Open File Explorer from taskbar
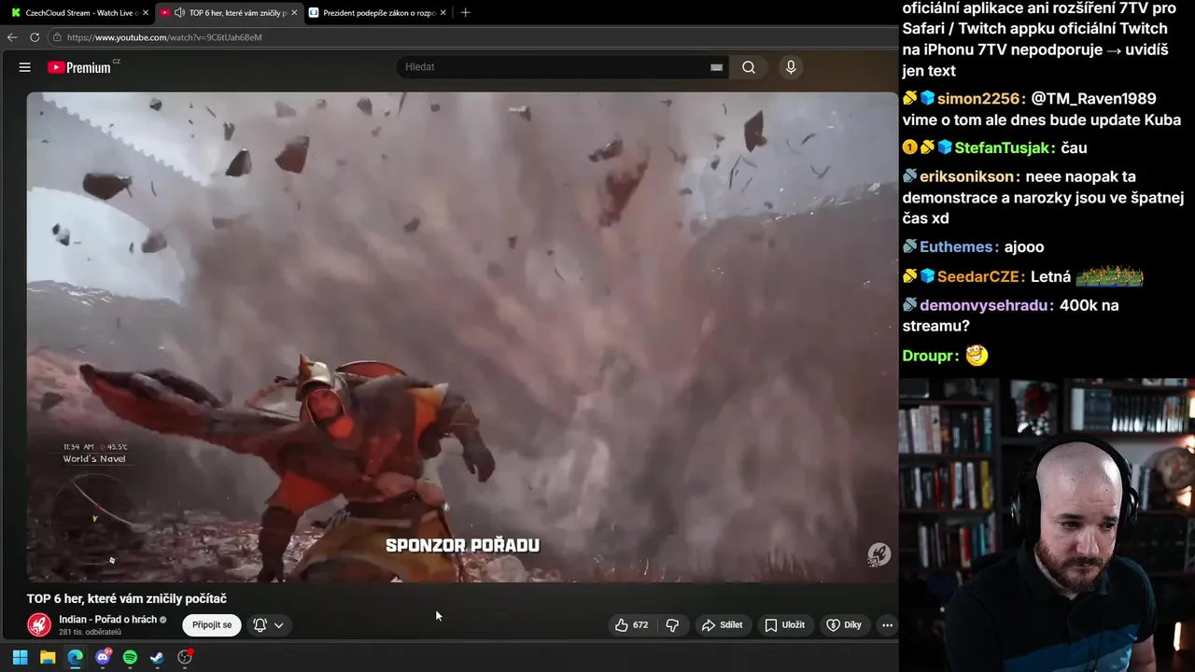The height and width of the screenshot is (672, 1195). pos(48,657)
